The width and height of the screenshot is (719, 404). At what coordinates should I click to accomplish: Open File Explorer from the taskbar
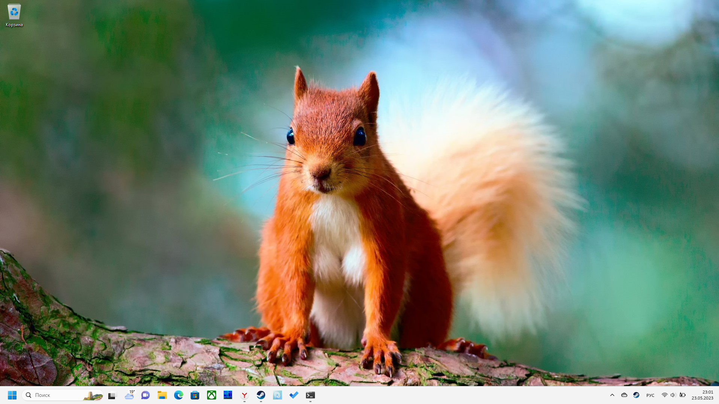click(162, 395)
